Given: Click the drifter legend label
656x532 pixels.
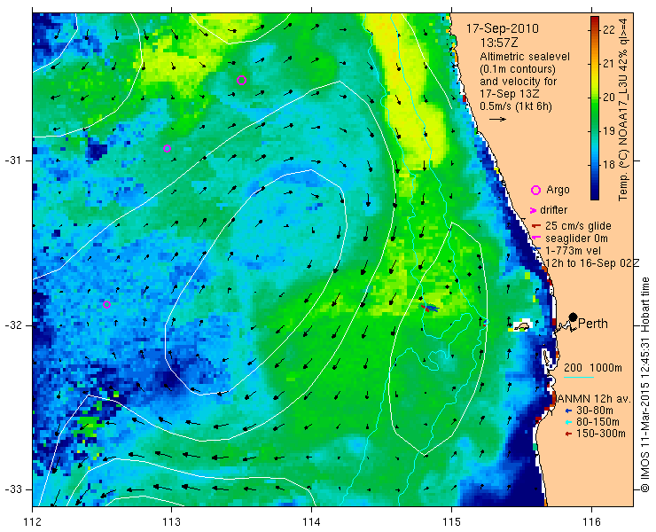Looking at the screenshot, I should tap(553, 210).
